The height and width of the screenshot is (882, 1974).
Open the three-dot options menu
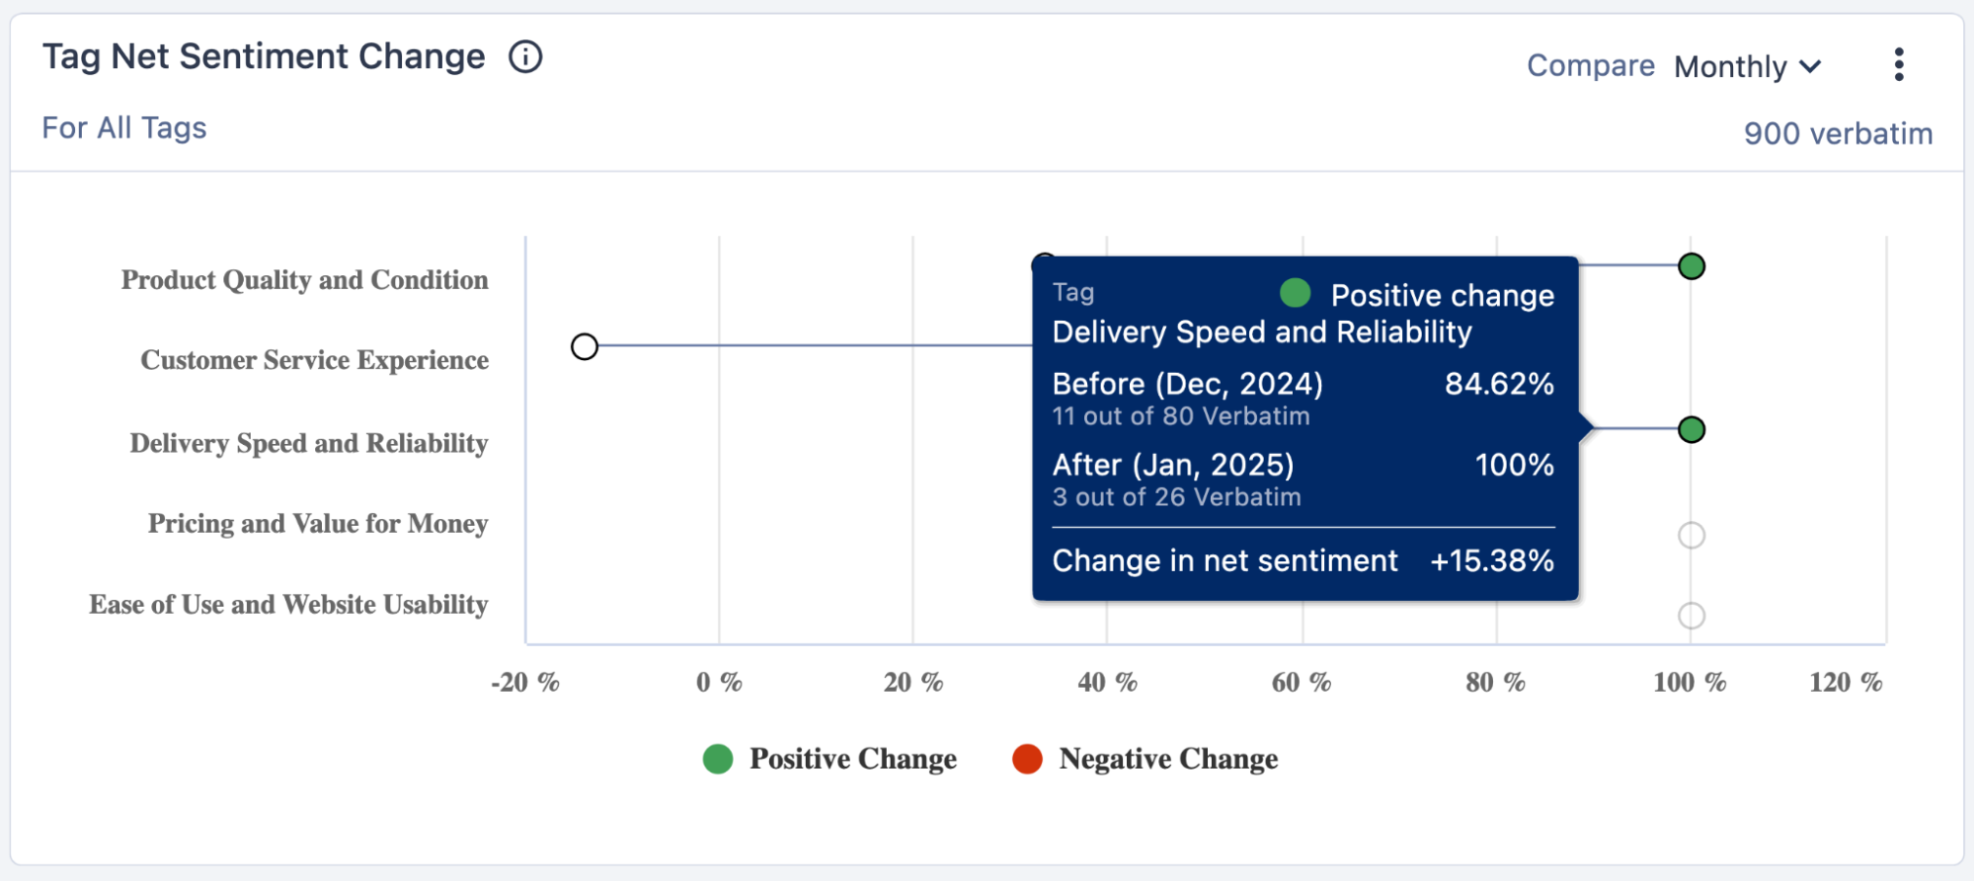1898,63
